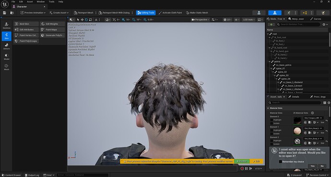The image size is (331, 177).
Task: Open the Edit menu
Action: click(21, 2)
